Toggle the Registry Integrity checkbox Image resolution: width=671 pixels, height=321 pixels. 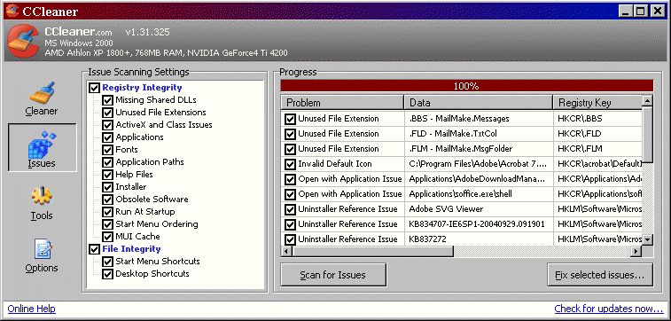(94, 88)
